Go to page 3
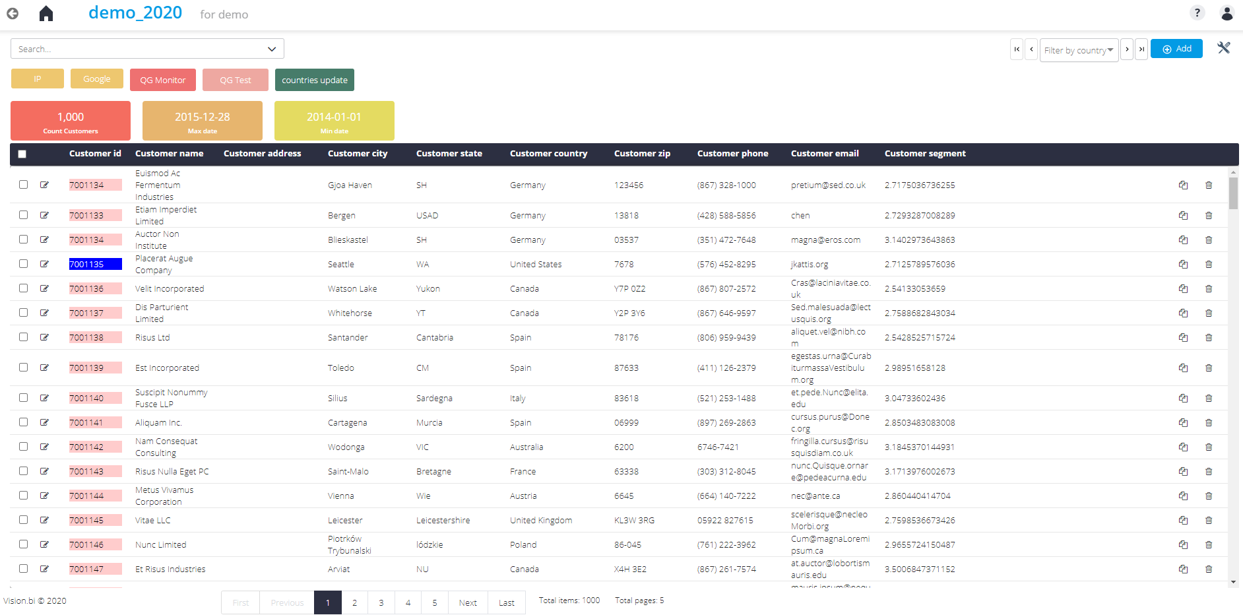This screenshot has height=615, width=1243. click(x=381, y=602)
